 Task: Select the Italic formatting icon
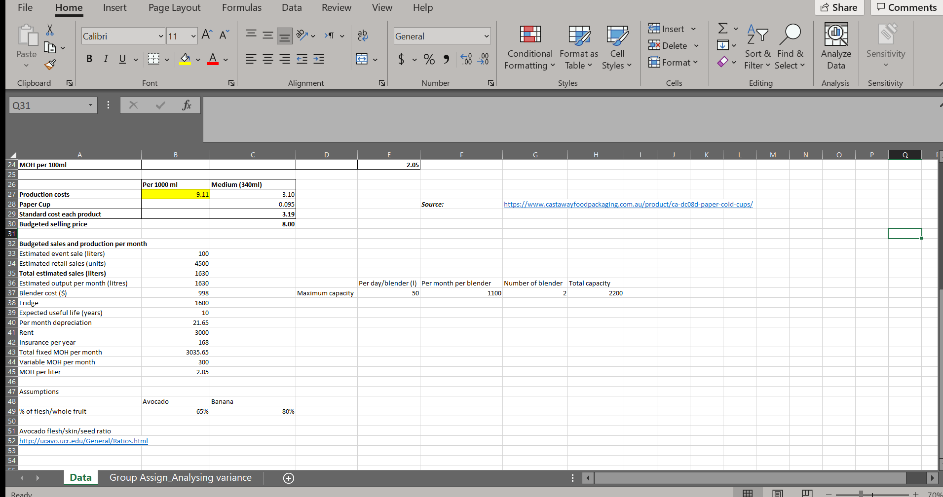(106, 59)
